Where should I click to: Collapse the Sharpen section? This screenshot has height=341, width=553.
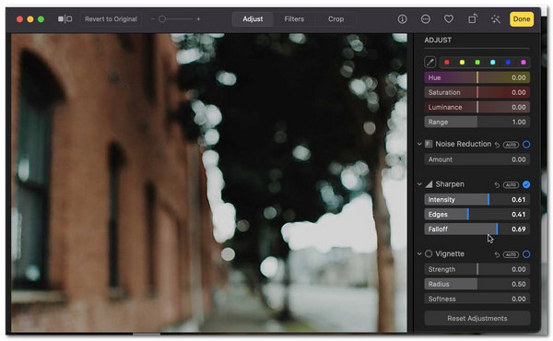(x=419, y=184)
